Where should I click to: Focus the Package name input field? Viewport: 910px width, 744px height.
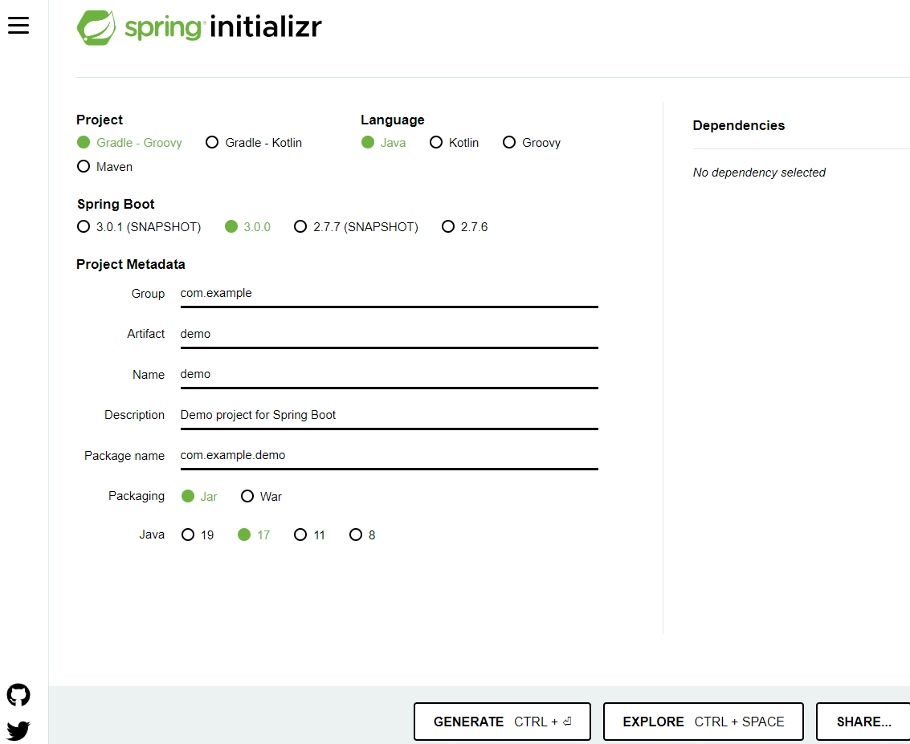pos(389,457)
